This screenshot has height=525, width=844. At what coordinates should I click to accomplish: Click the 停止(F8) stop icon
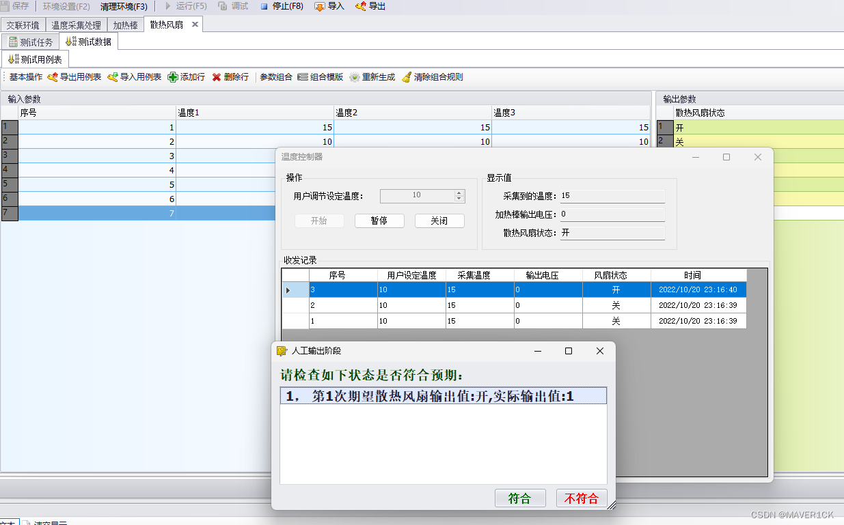[x=266, y=8]
